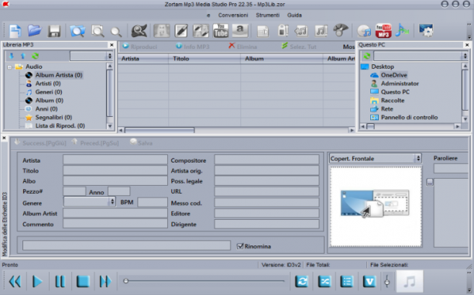
Task: Click the Success.[PgGiù] button
Action: click(40, 143)
